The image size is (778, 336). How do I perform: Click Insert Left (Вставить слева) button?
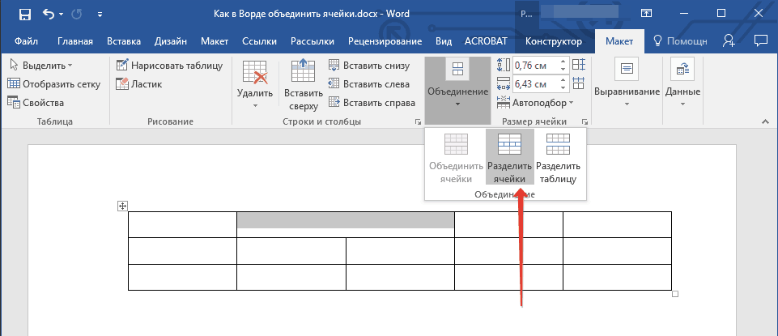point(368,84)
